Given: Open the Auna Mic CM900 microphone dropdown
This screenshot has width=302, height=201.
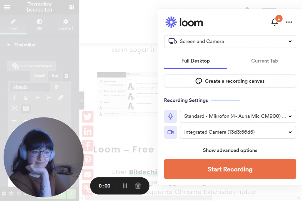Looking at the screenshot, I should pyautogui.click(x=238, y=116).
